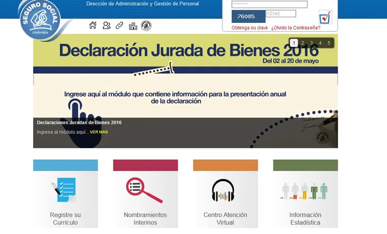This screenshot has width=387, height=234.
Task: Click the curriculum document icon
Action: [65, 190]
